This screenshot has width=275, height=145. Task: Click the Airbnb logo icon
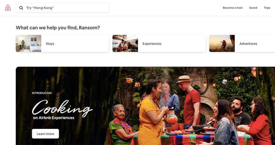point(8,8)
